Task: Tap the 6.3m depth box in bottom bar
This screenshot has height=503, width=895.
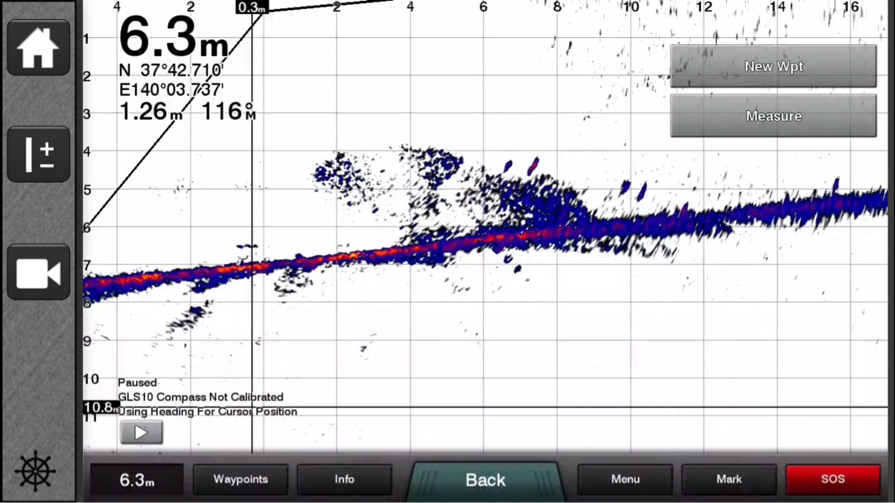Action: (x=137, y=480)
